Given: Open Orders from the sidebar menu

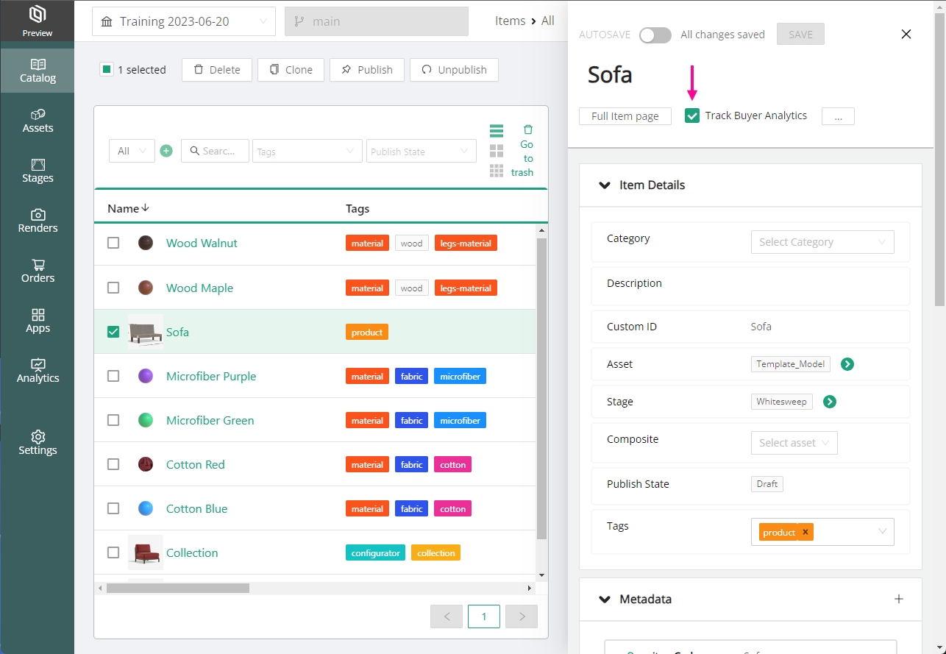Looking at the screenshot, I should (38, 271).
